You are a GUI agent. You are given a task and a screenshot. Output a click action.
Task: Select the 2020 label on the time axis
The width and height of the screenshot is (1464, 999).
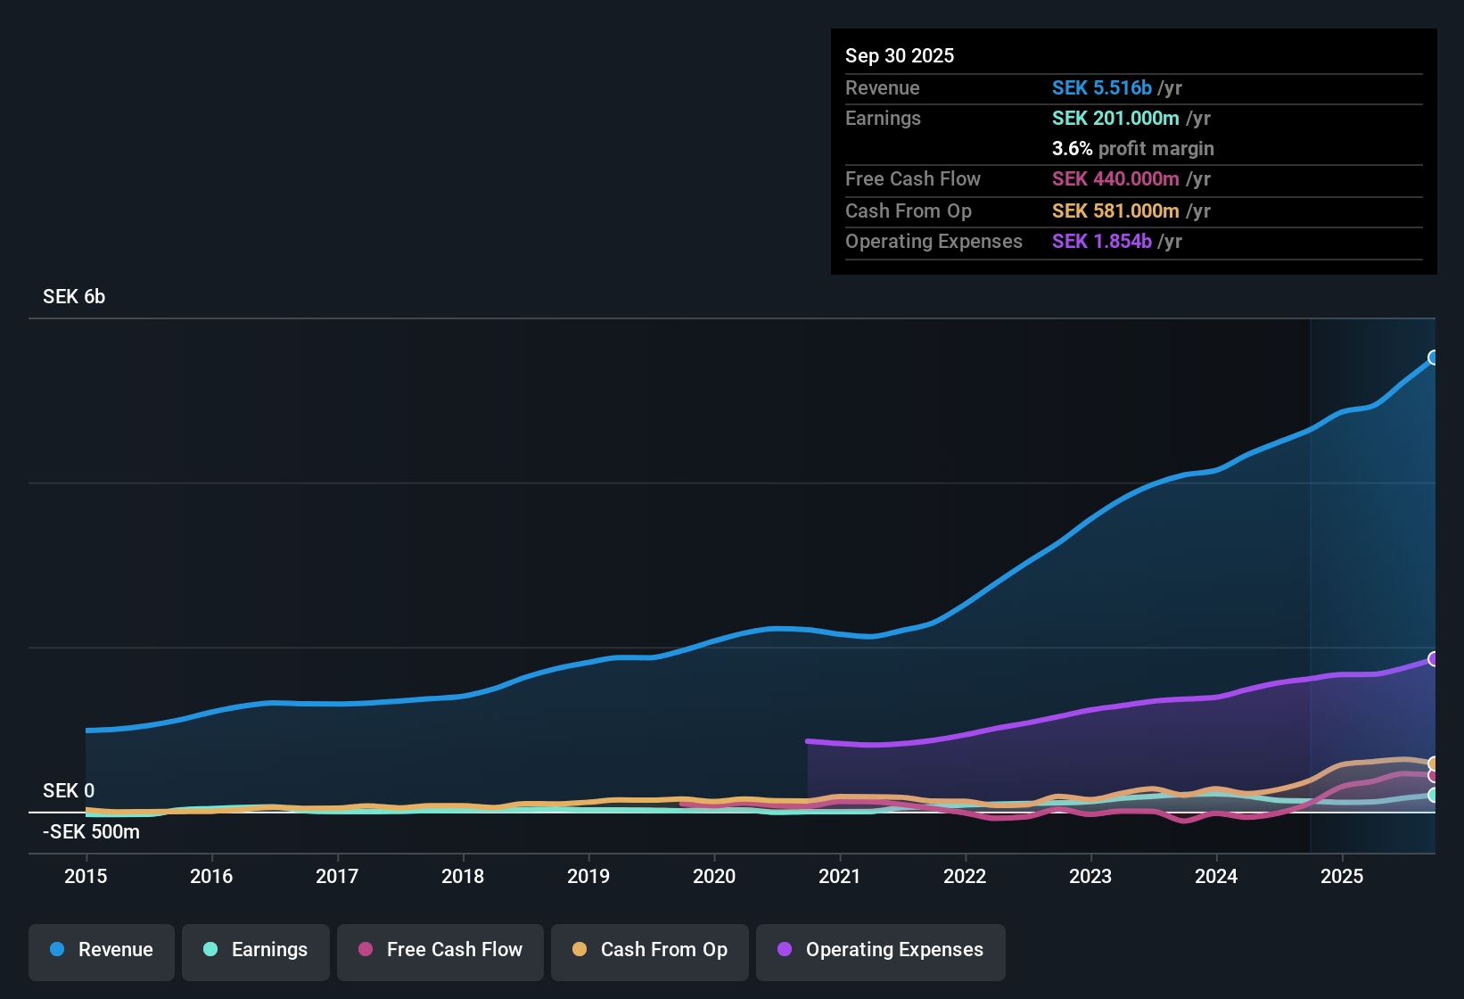[714, 877]
